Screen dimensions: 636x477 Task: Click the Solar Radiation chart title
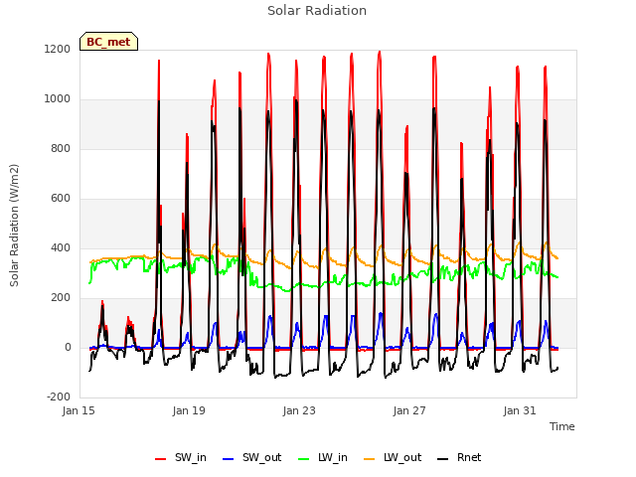317,11
